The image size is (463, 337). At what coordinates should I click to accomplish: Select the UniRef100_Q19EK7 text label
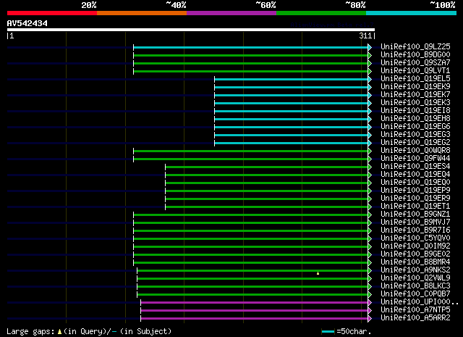(x=415, y=94)
